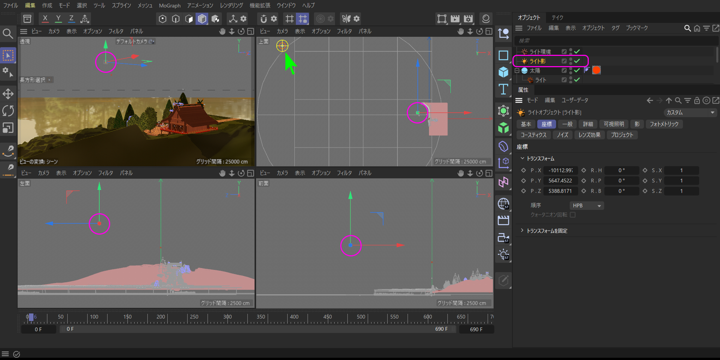
Task: Open the search magnifier in left toolbar
Action: [x=8, y=34]
